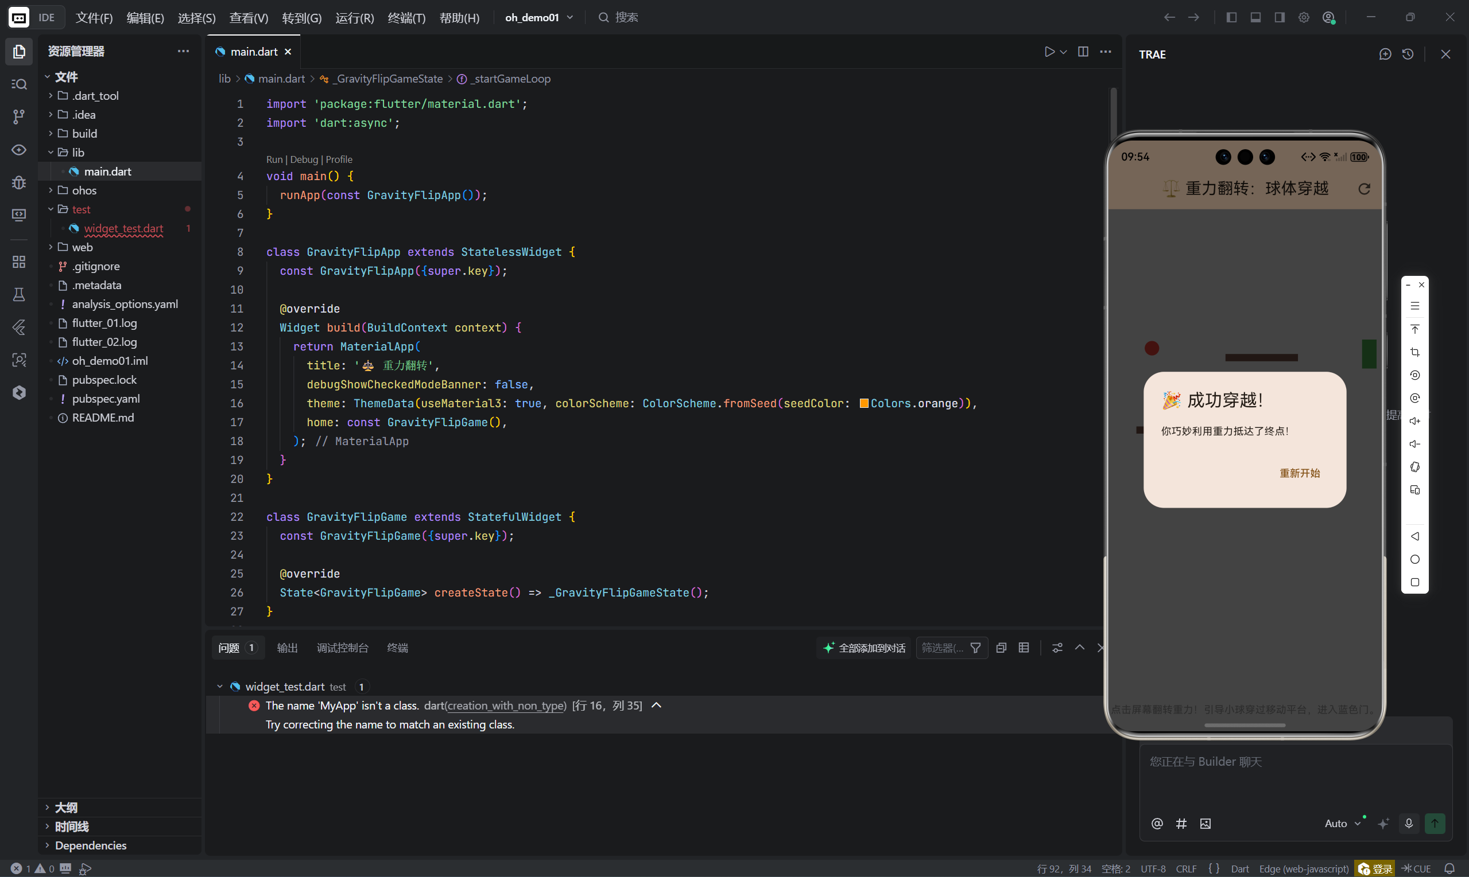
Task: Click the new chat icon in TRAE panel
Action: point(1385,54)
